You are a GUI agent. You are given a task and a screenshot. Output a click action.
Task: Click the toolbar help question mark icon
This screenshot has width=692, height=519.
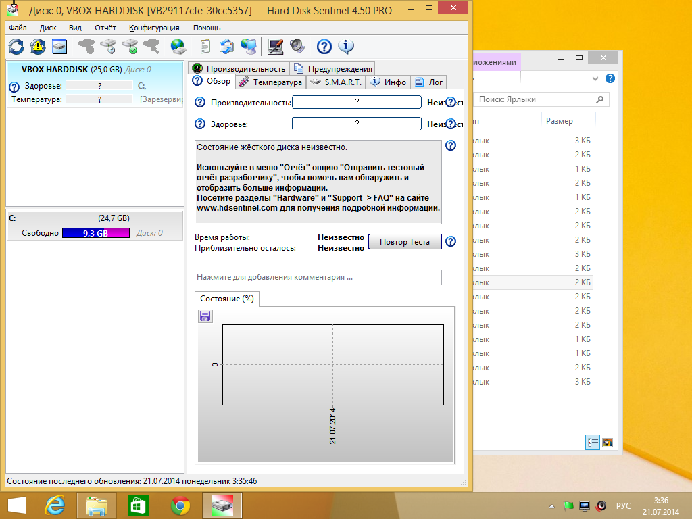coord(324,47)
